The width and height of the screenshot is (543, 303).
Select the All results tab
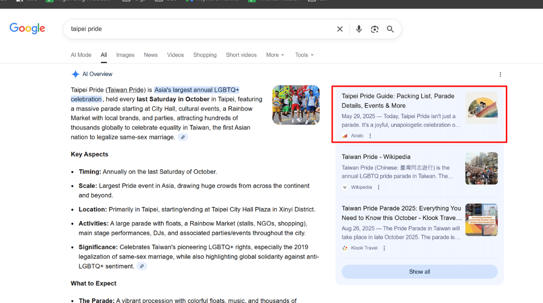coord(104,55)
